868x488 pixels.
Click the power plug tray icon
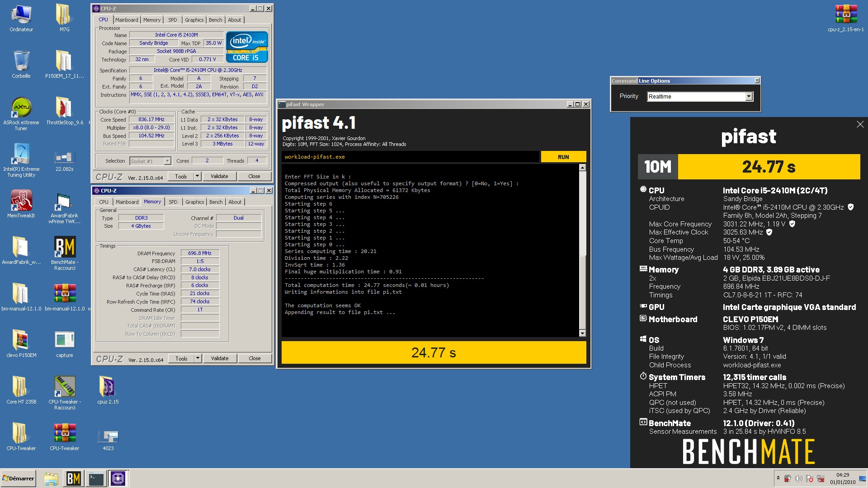(788, 479)
